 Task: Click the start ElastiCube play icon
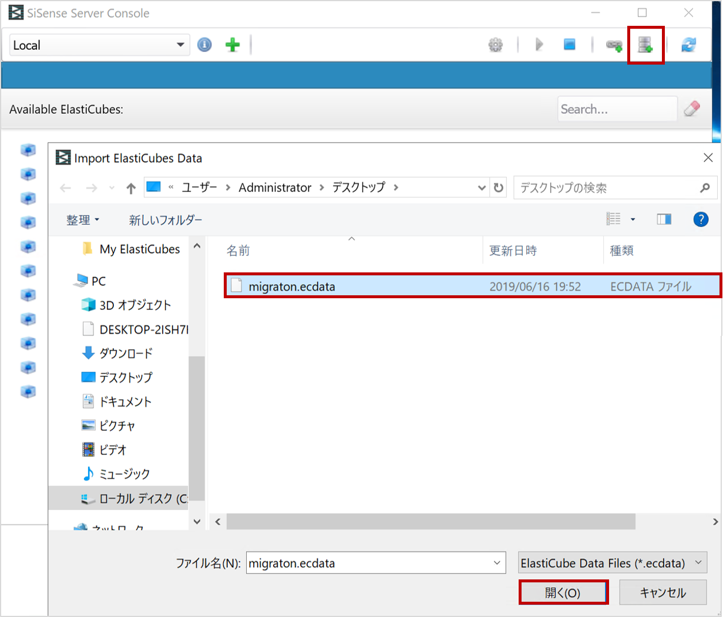pos(539,45)
